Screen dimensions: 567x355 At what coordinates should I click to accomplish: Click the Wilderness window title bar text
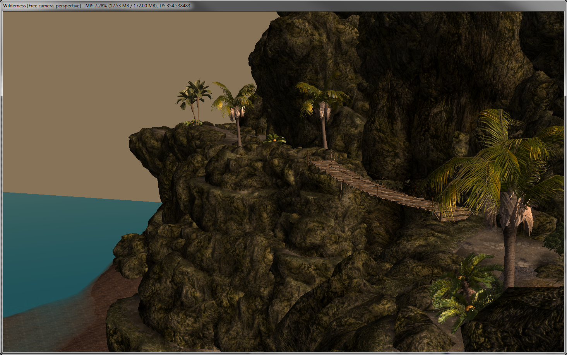tap(97, 6)
